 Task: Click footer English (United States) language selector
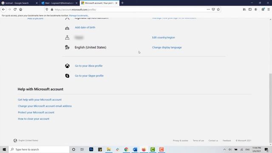coord(26,141)
